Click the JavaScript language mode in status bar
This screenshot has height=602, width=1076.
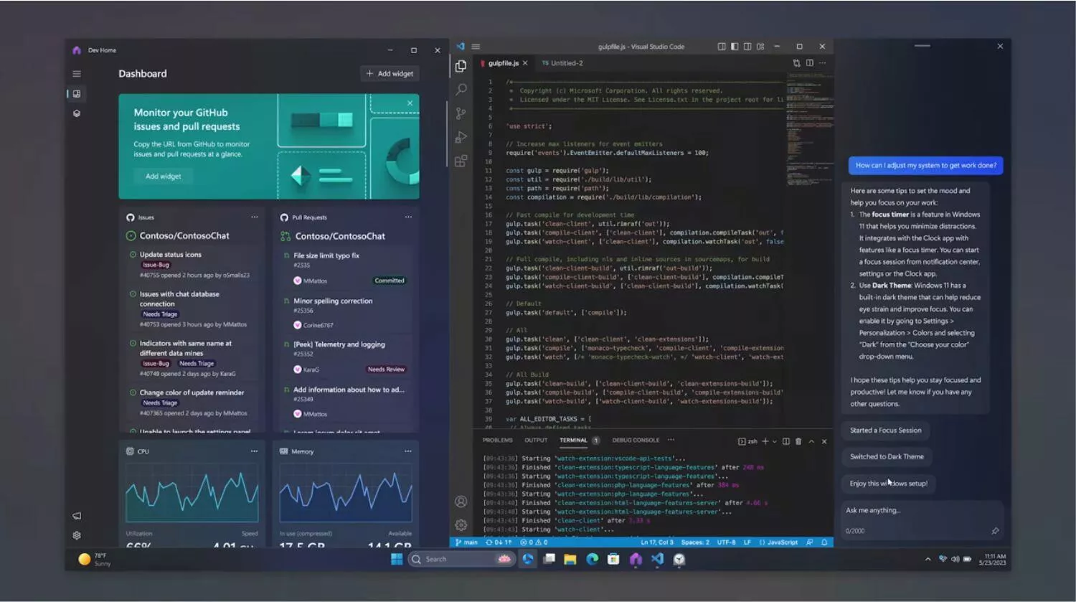778,542
